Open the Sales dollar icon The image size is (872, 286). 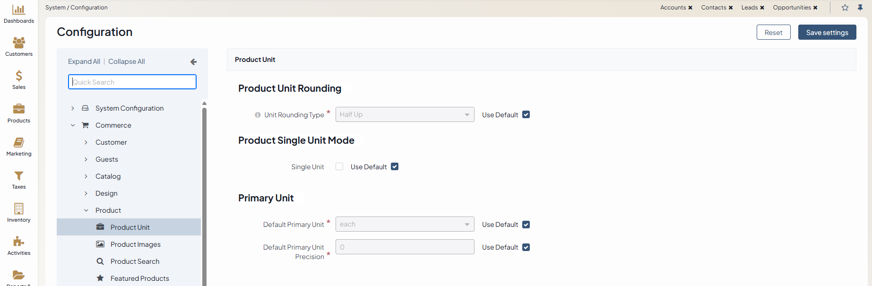[x=19, y=76]
